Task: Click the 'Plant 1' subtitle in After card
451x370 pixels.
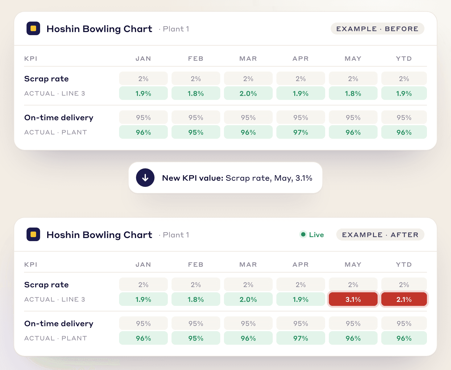Action: [x=176, y=235]
